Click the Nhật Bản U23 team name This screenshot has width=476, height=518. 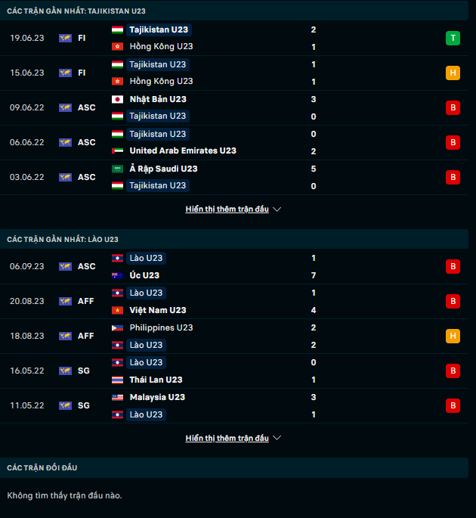click(157, 99)
